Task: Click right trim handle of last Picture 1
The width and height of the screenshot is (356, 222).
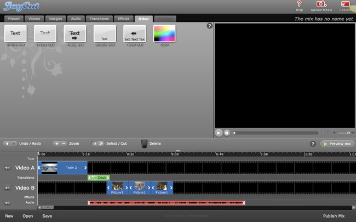Action: pos(171,188)
